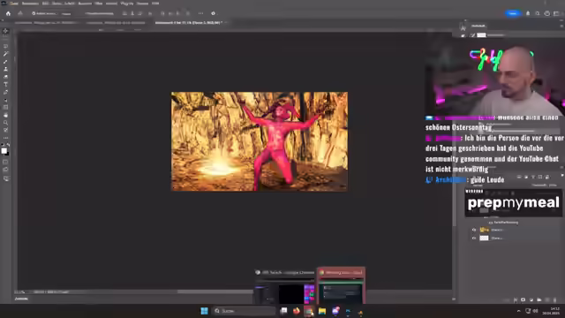Open the workspace switcher icon
The image size is (565, 318).
coord(556,13)
